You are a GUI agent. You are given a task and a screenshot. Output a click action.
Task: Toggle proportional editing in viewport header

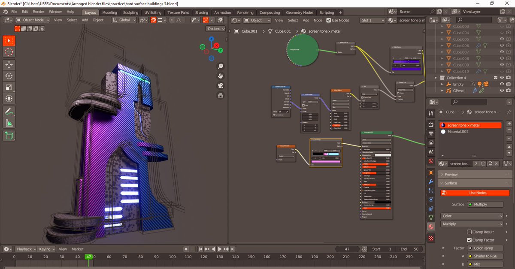pos(171,20)
